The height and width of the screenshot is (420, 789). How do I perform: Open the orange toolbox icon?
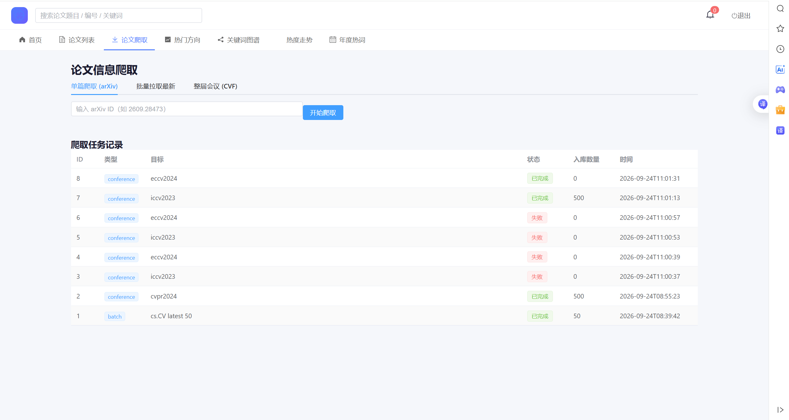click(x=780, y=110)
